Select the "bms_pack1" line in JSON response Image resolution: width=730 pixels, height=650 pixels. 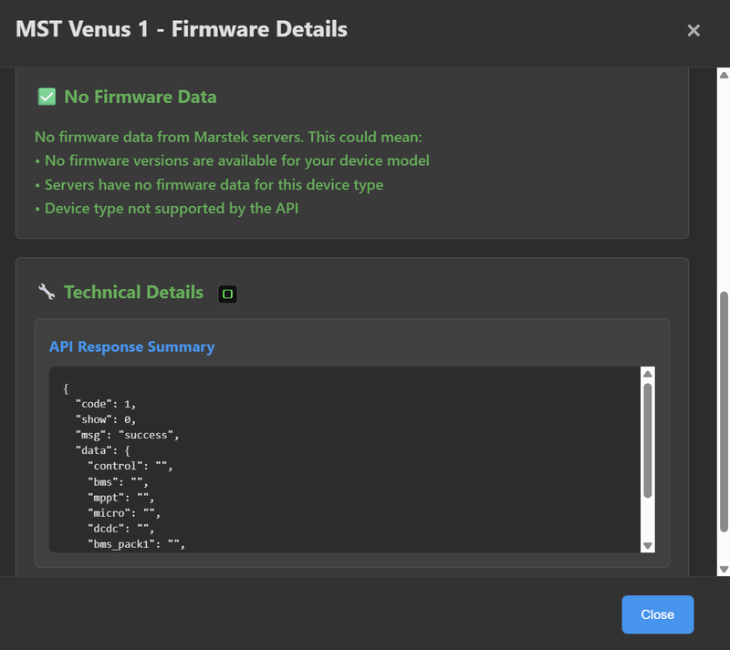coord(137,544)
